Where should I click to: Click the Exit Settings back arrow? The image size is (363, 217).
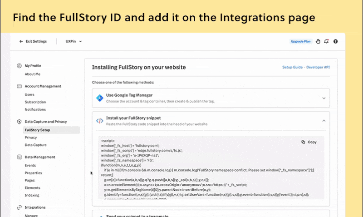(x=21, y=41)
